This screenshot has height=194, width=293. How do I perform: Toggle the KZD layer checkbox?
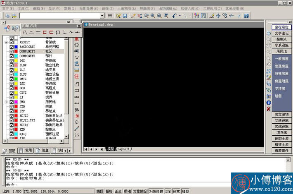pyautogui.click(x=12, y=129)
